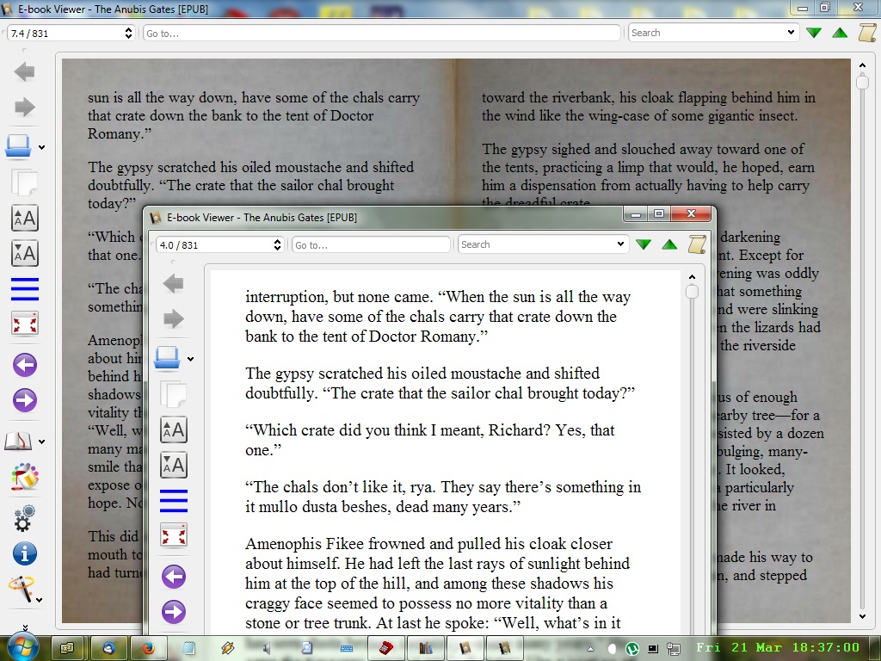The image size is (881, 661).
Task: Copy icon in the front viewer window
Action: [174, 394]
